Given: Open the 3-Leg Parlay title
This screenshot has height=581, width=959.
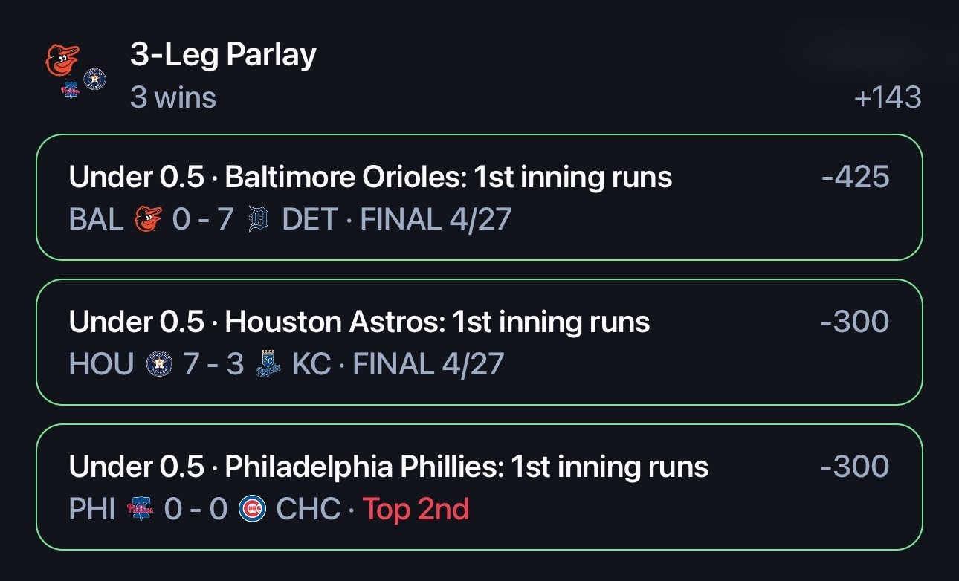Looking at the screenshot, I should point(223,55).
